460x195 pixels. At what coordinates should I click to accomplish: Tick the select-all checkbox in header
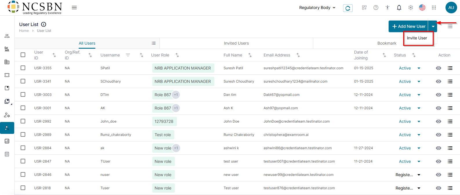23,55
